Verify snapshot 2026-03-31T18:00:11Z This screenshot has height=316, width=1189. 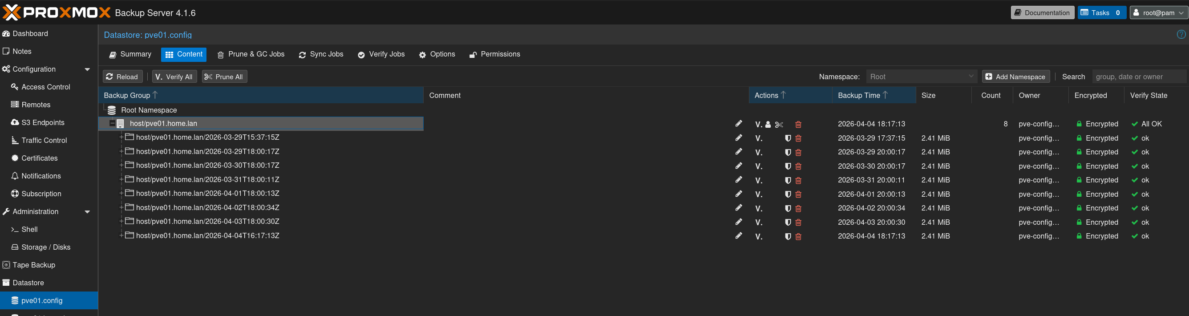(758, 180)
